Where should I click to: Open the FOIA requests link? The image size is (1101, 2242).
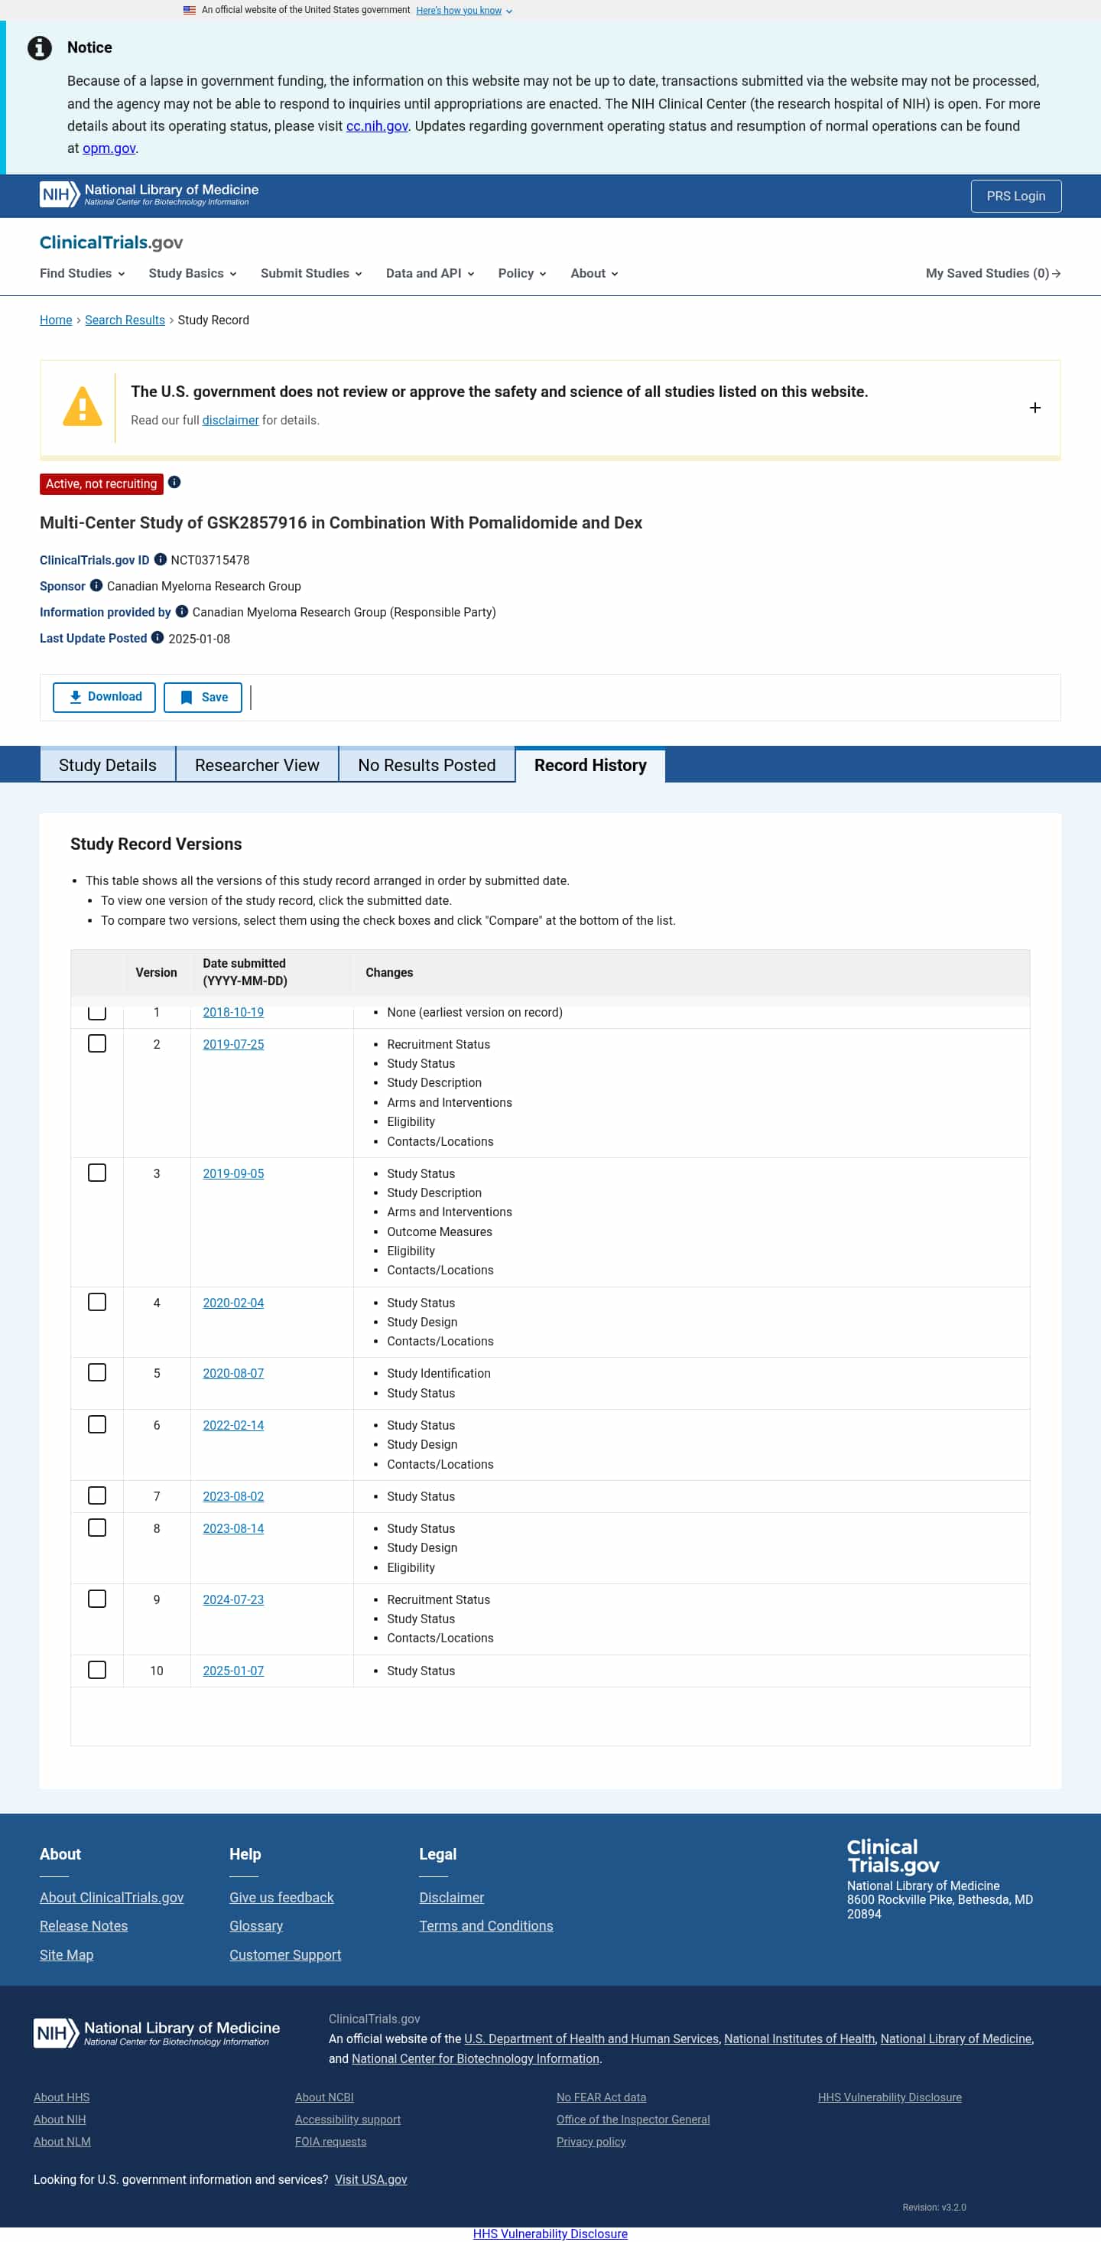[x=330, y=2141]
